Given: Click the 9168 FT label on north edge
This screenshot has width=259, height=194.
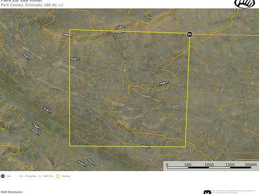Looking at the screenshot, I should [x=120, y=27].
